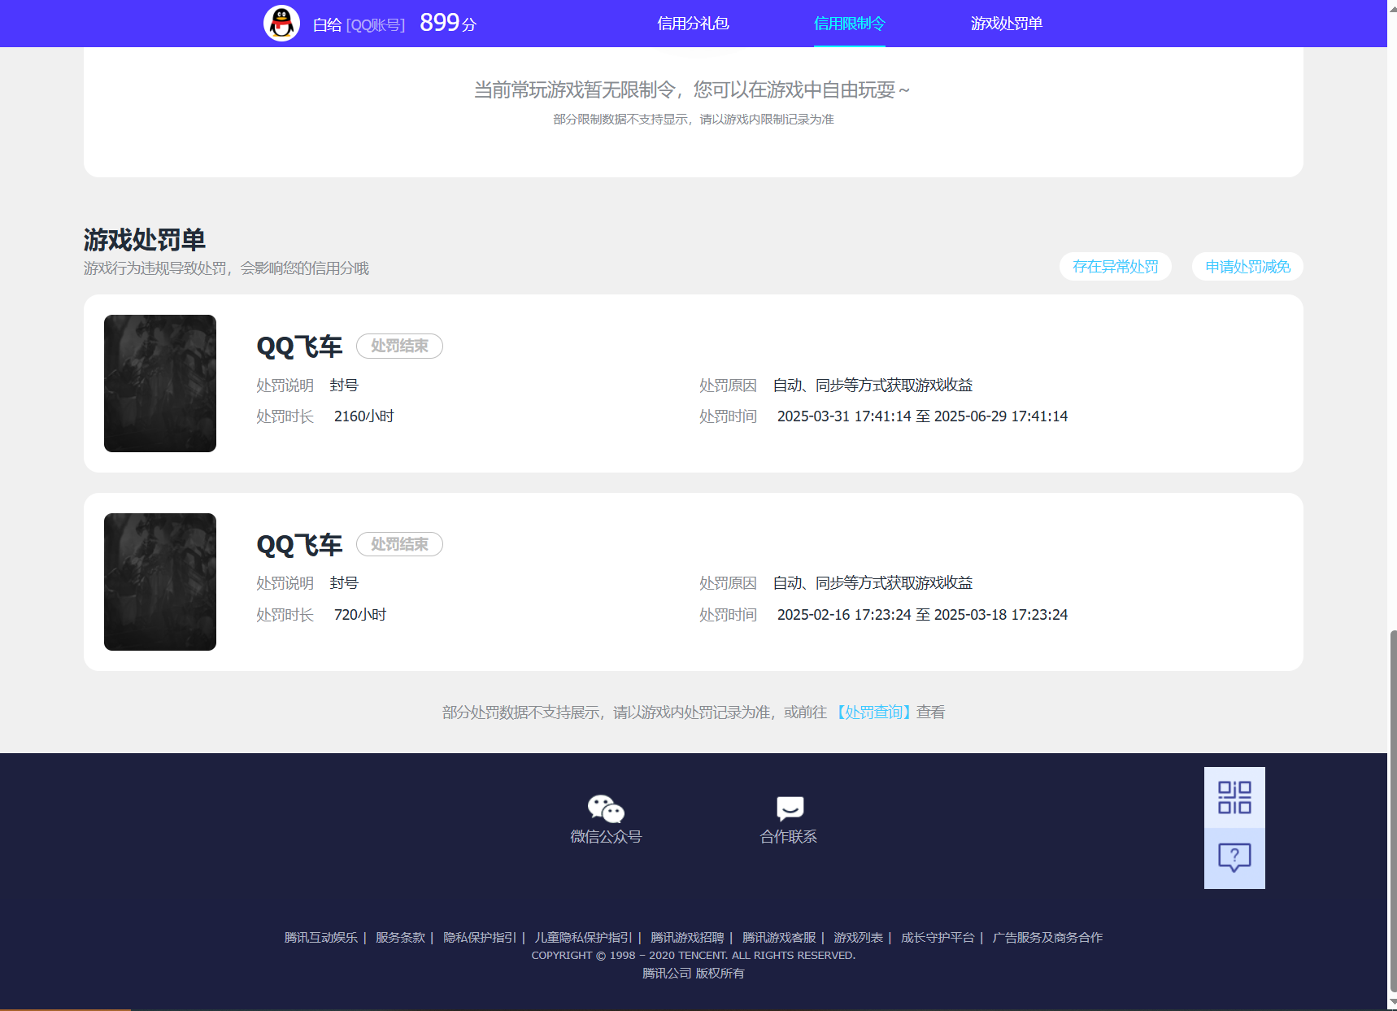Click the 处罚结束 badge on the 2160小时 penalty

click(x=399, y=346)
